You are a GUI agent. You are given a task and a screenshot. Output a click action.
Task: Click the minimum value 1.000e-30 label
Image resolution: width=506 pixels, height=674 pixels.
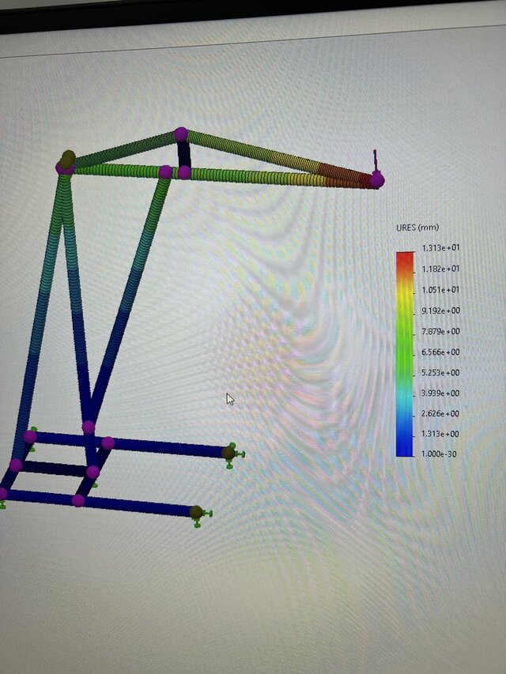point(440,454)
